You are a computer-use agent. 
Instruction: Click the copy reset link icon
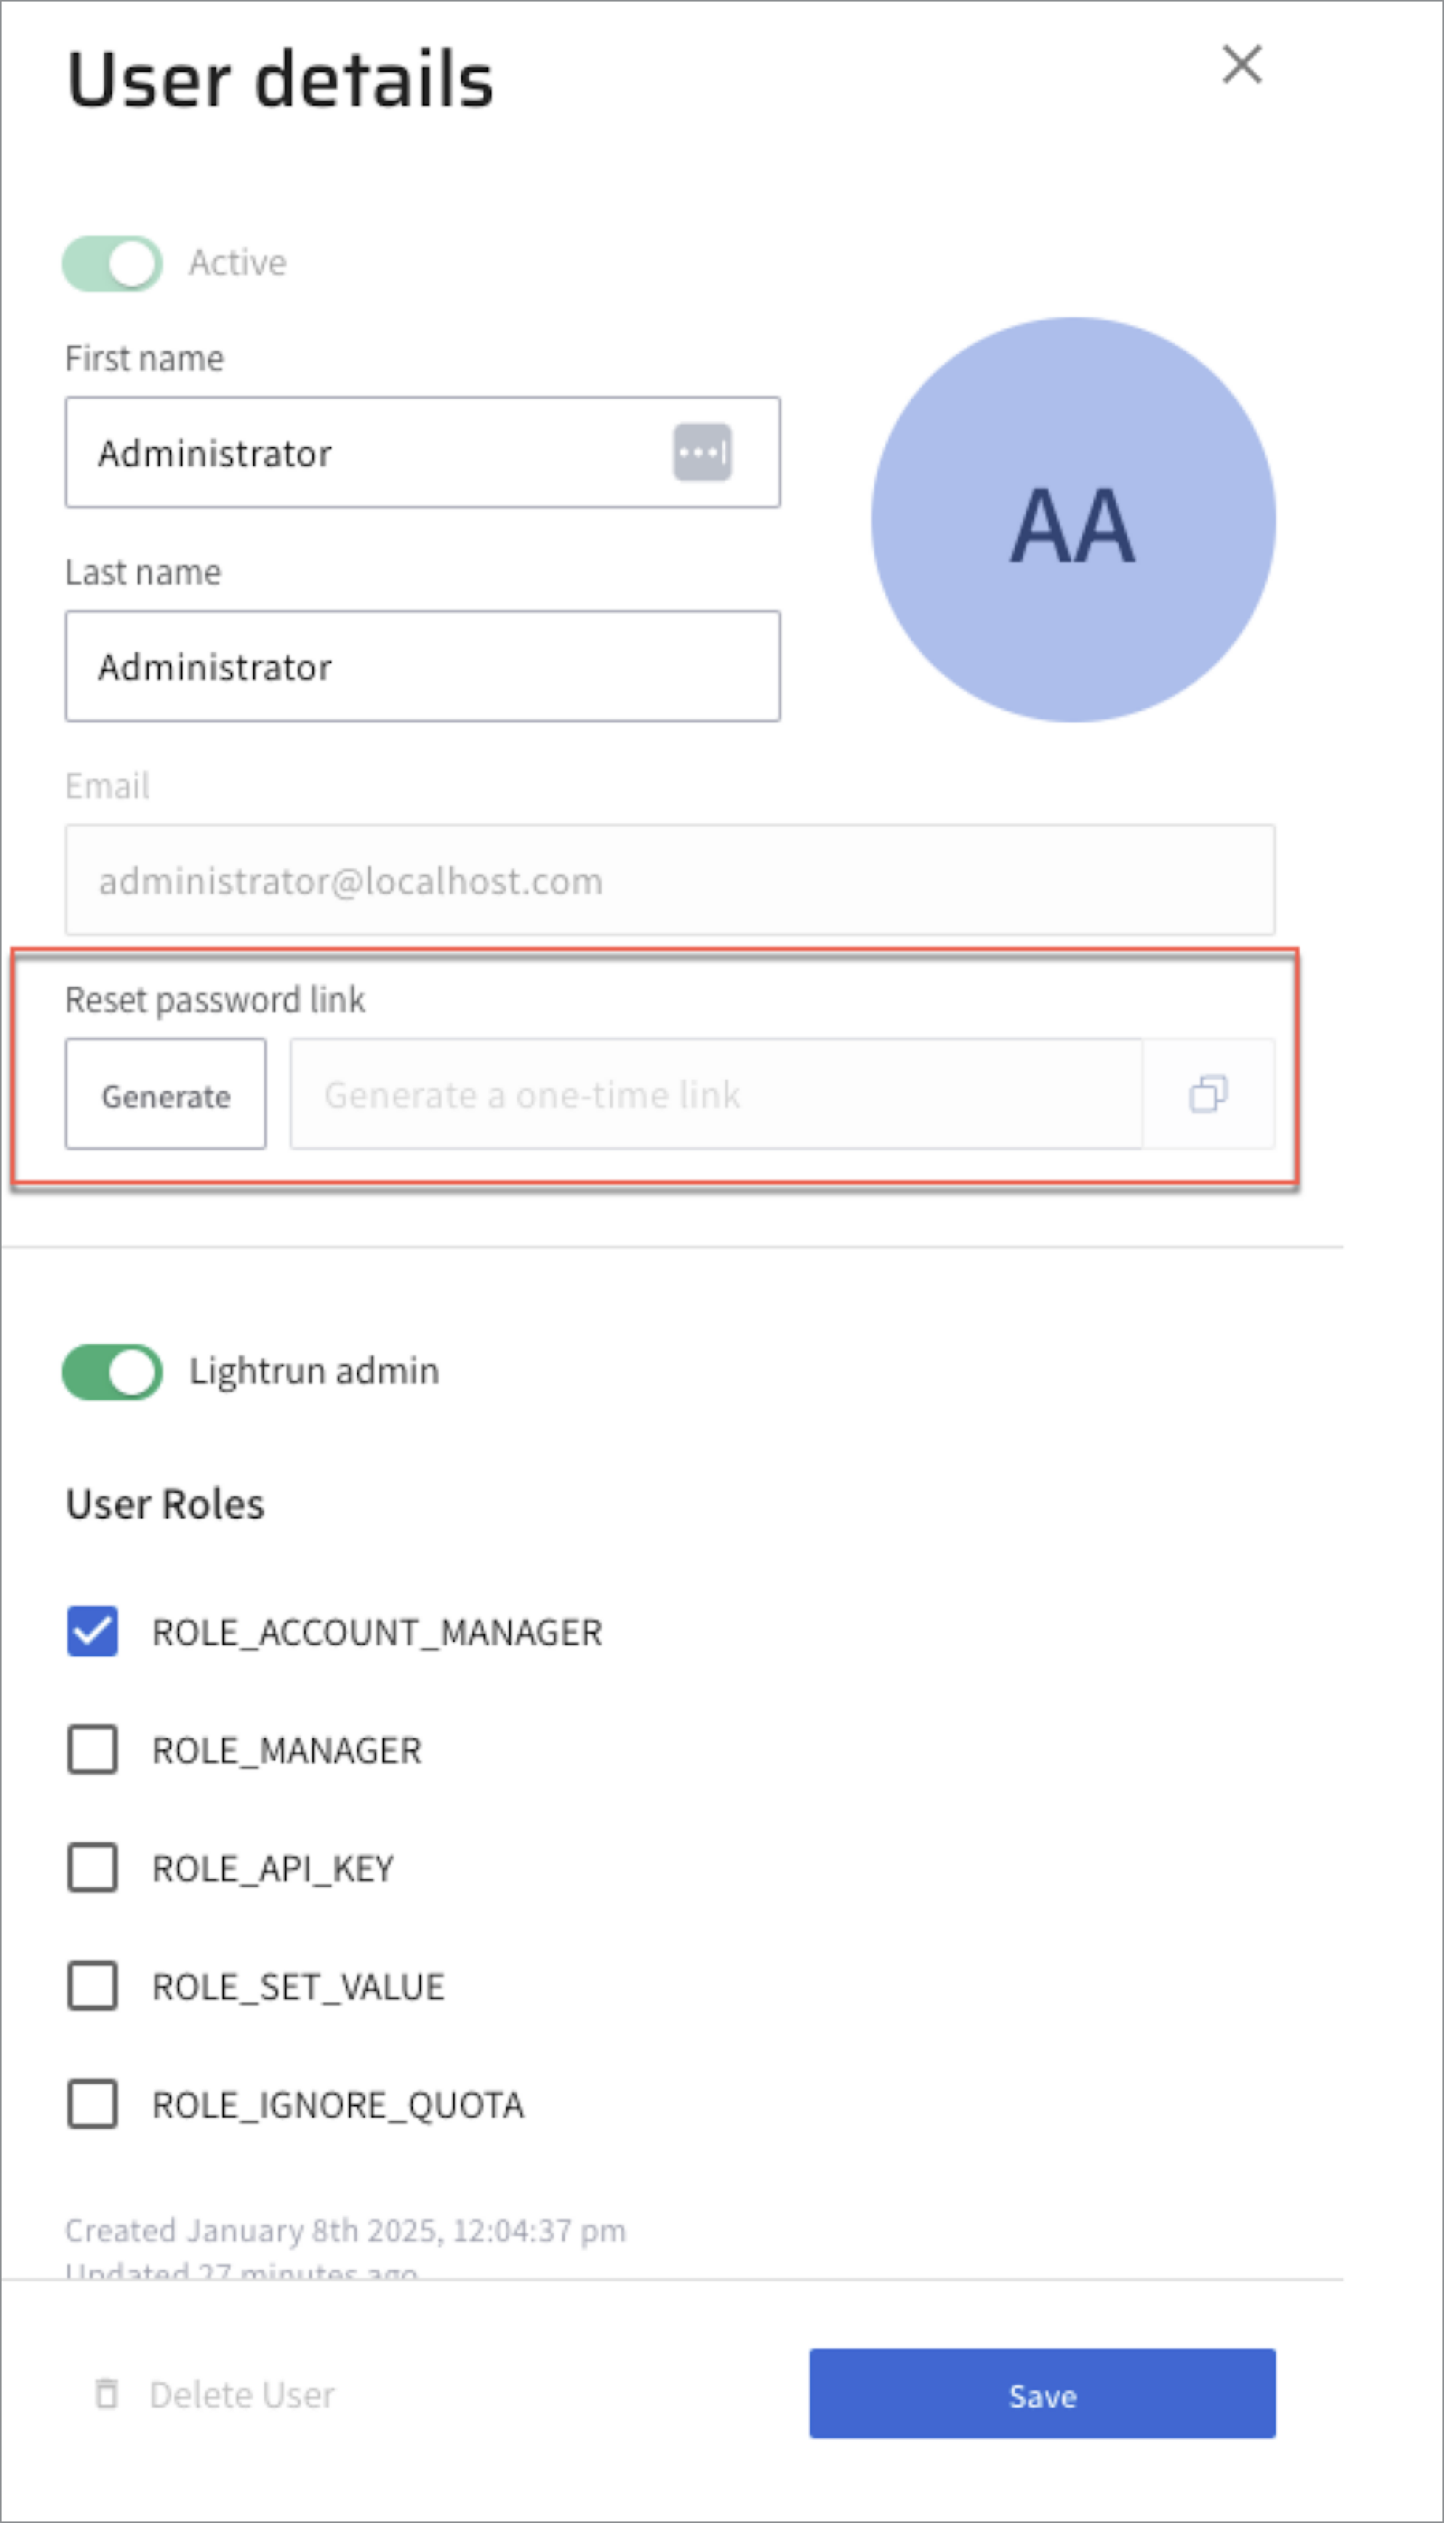[1207, 1093]
